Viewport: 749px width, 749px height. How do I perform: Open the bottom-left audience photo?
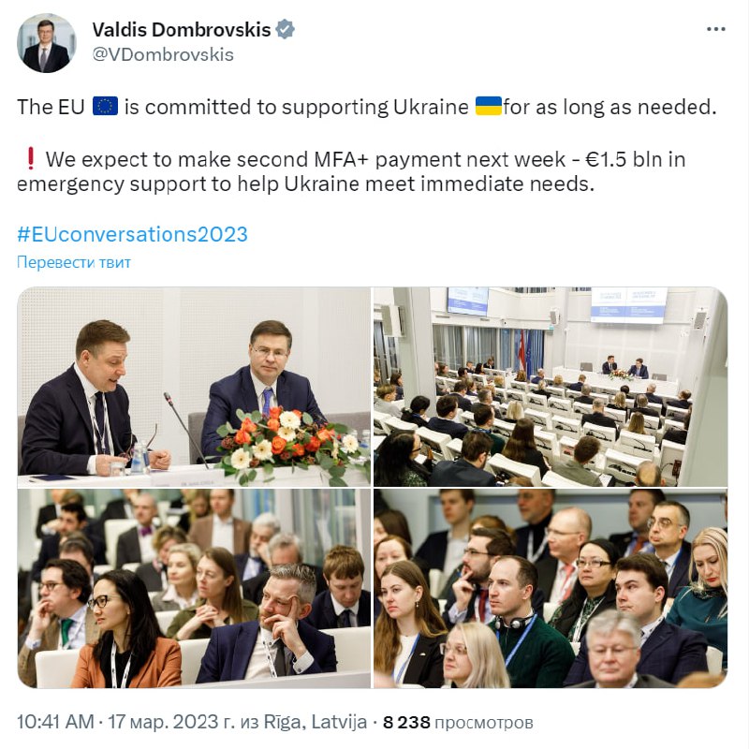tap(194, 589)
